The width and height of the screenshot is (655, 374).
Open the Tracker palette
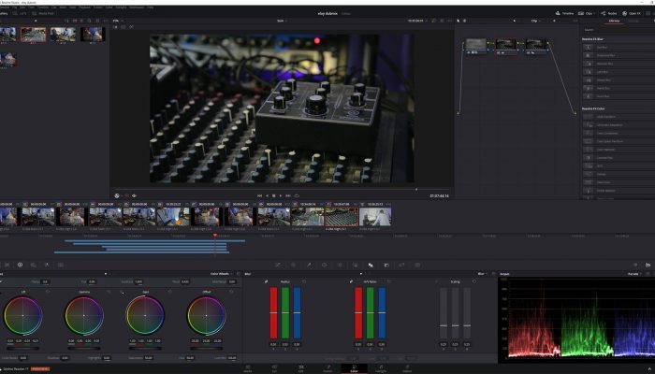[340, 265]
